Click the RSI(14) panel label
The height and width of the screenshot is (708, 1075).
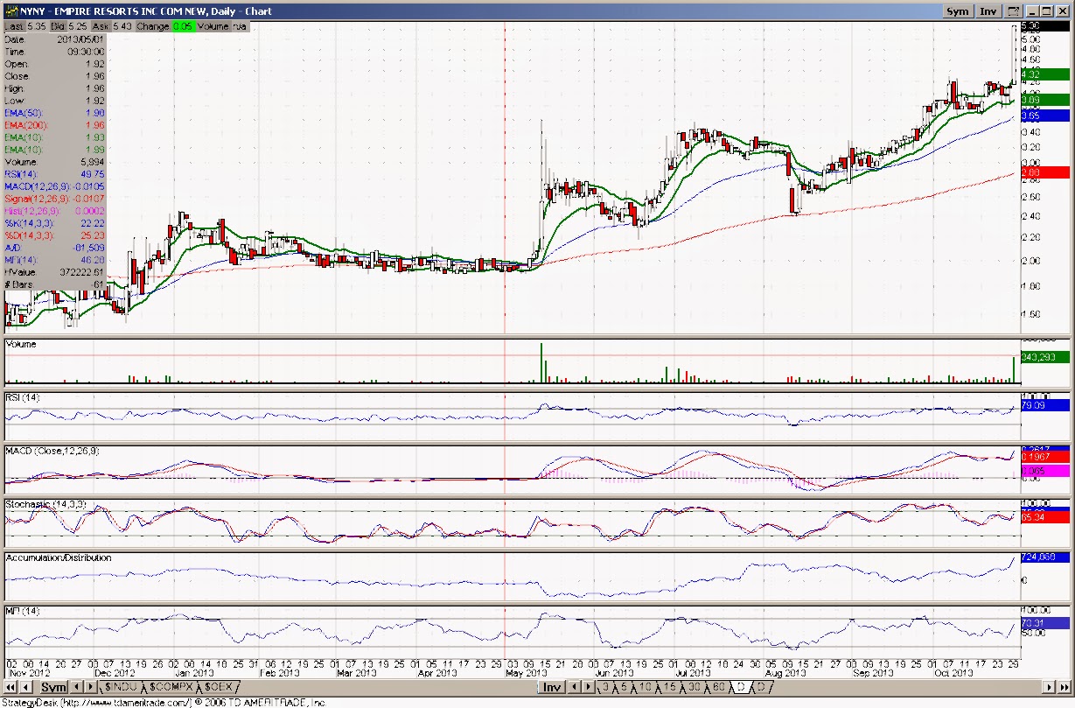click(x=23, y=397)
